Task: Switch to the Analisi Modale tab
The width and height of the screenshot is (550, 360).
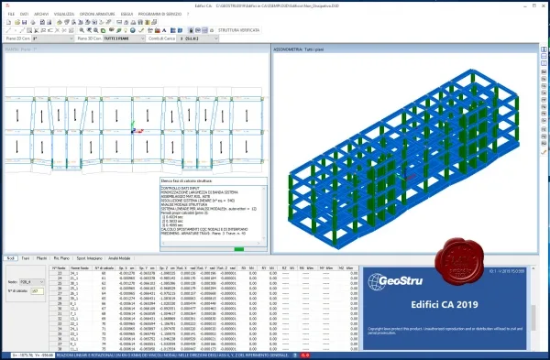Action: [x=119, y=258]
